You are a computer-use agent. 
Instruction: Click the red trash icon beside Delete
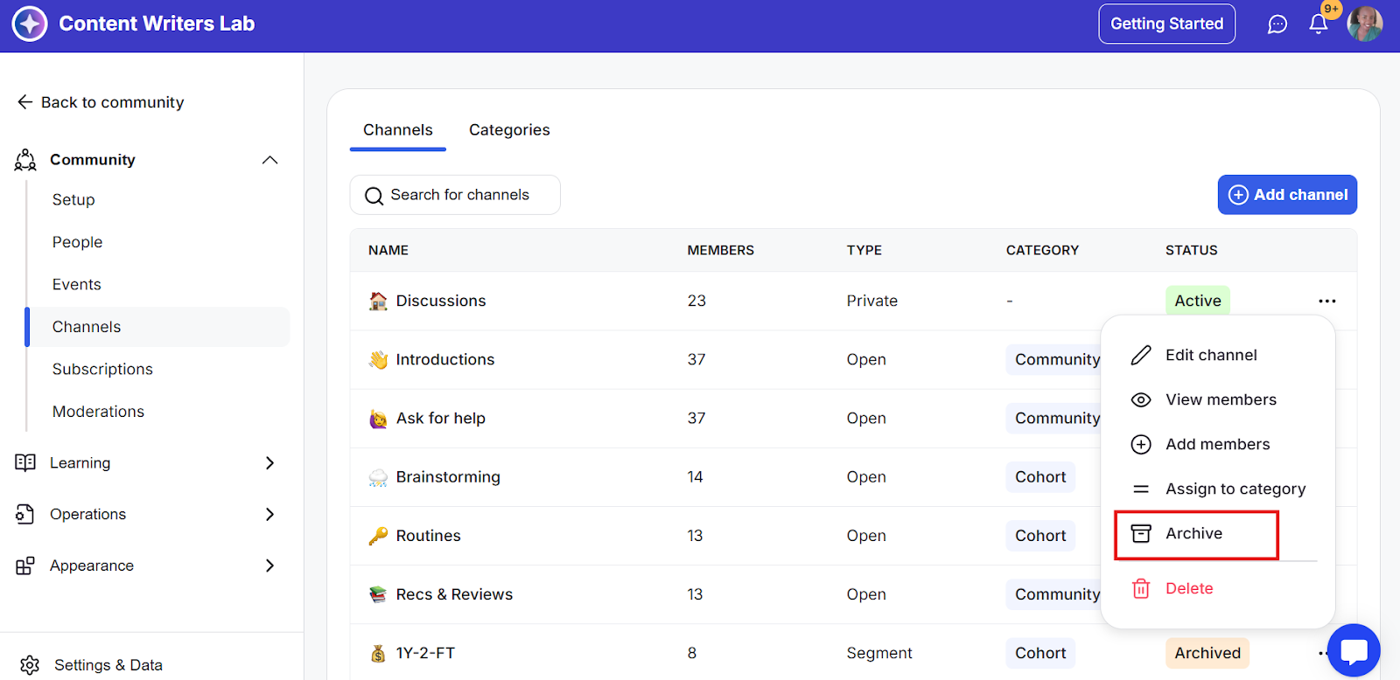1141,588
